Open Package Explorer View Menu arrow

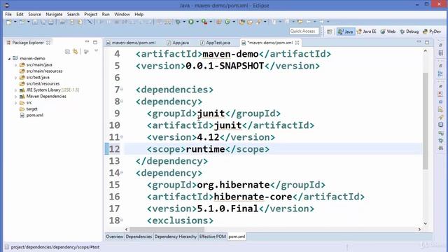click(x=96, y=51)
